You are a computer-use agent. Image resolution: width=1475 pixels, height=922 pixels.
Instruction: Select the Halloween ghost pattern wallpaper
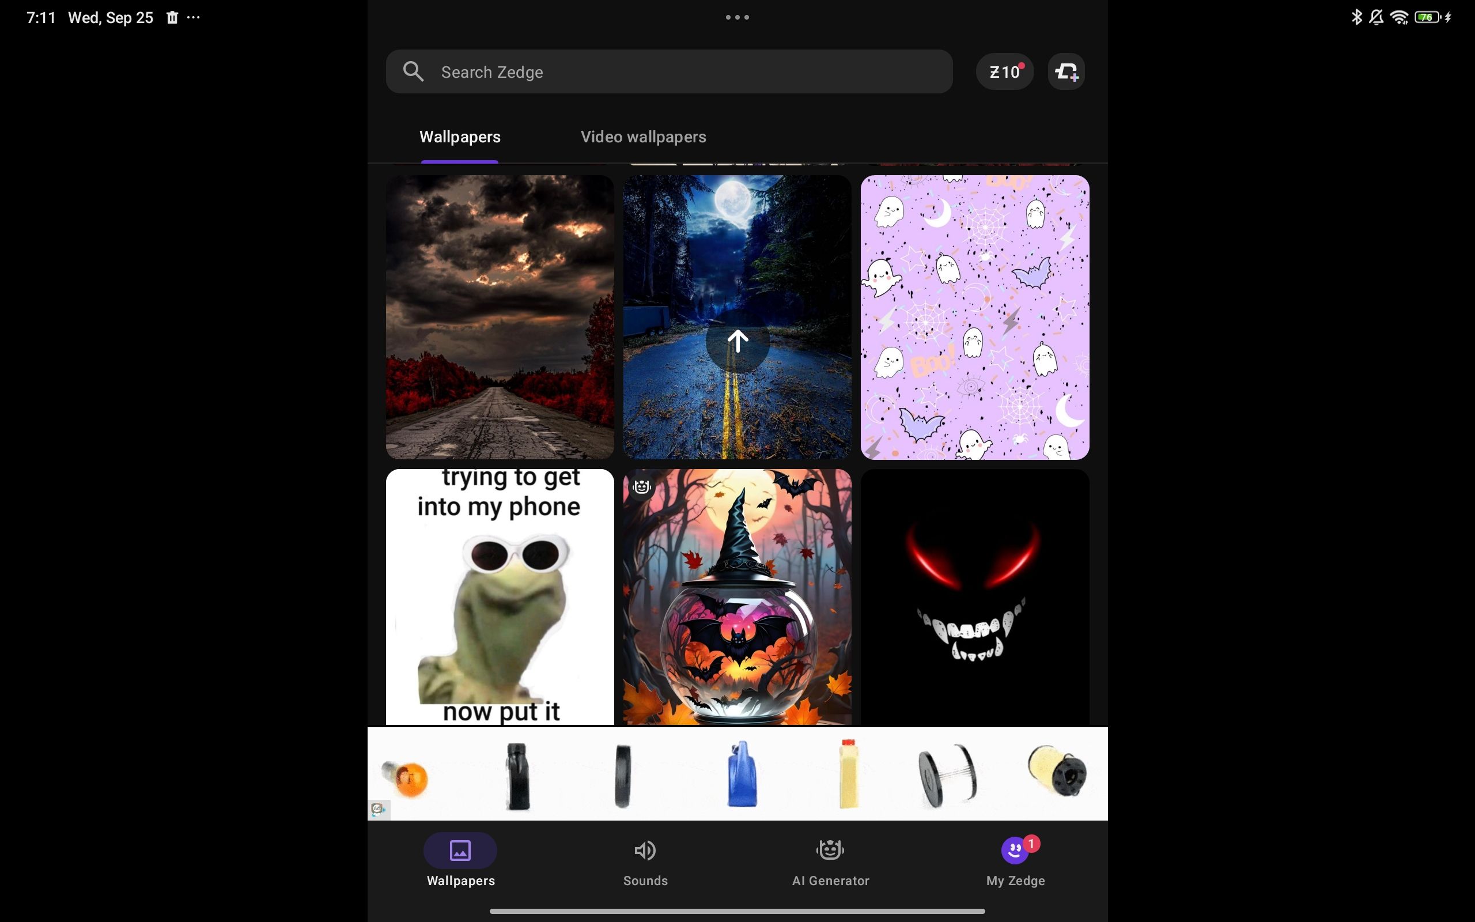(x=974, y=316)
